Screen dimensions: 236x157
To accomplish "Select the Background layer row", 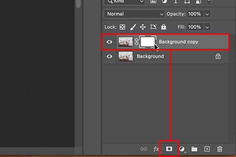I will (165, 56).
